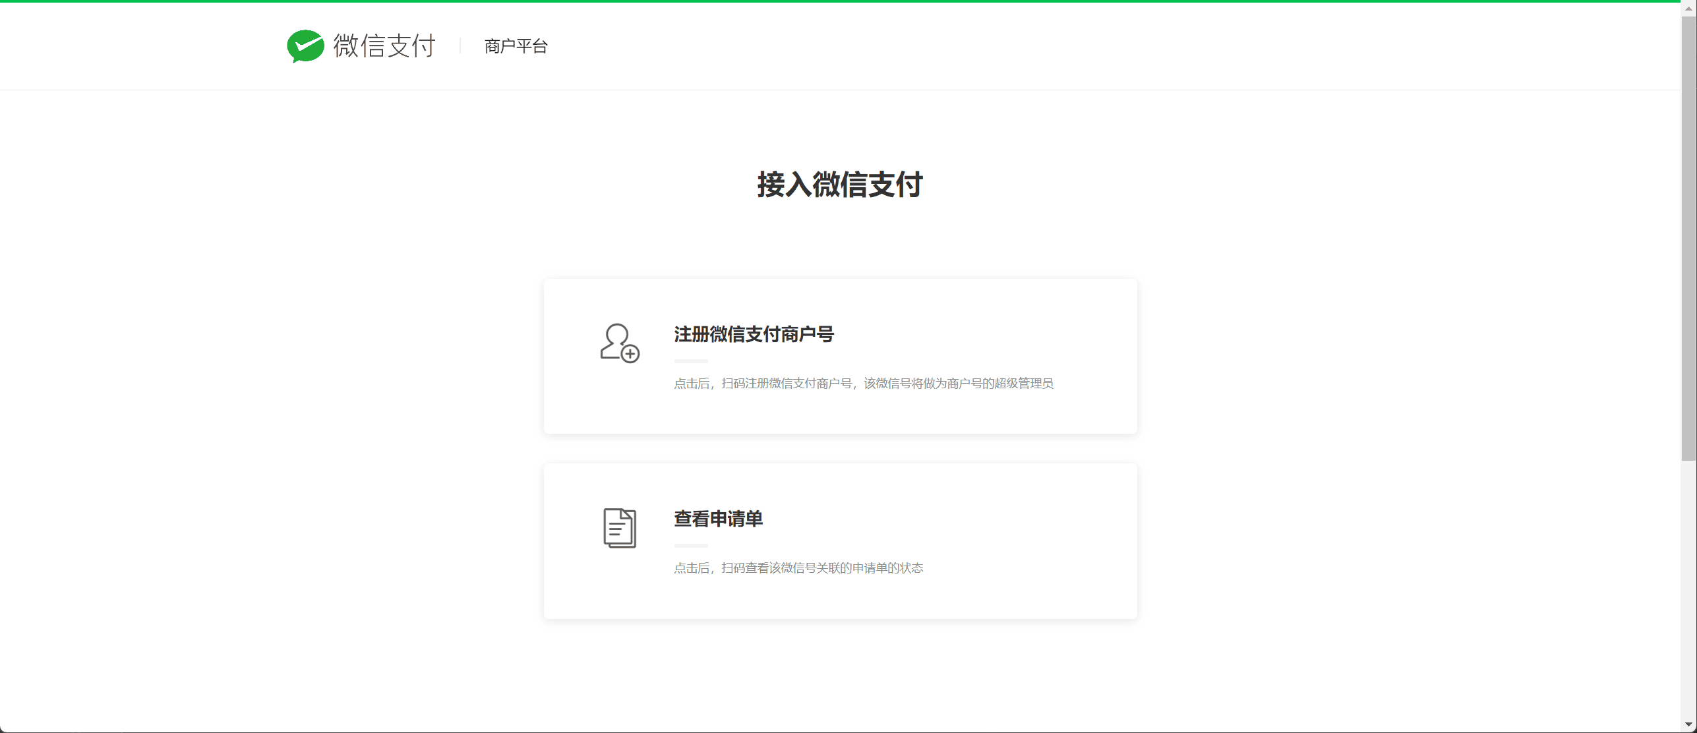
Task: Click the 微信支付 logo text
Action: [384, 45]
